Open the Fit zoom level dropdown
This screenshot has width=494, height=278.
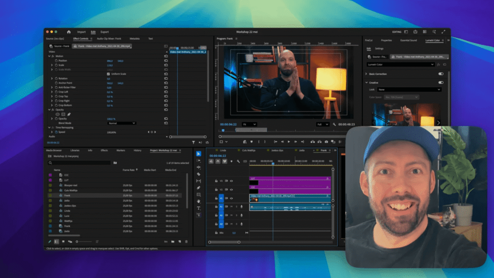click(x=249, y=125)
